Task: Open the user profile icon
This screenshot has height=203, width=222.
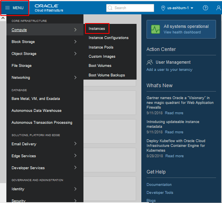Action: pos(218,8)
